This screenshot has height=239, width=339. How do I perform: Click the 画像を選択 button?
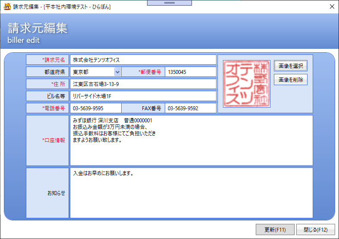coord(290,66)
